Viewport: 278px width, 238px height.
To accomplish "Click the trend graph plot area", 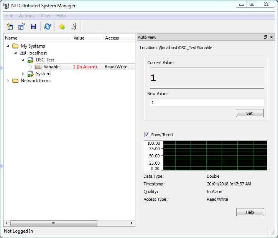I will [215, 155].
